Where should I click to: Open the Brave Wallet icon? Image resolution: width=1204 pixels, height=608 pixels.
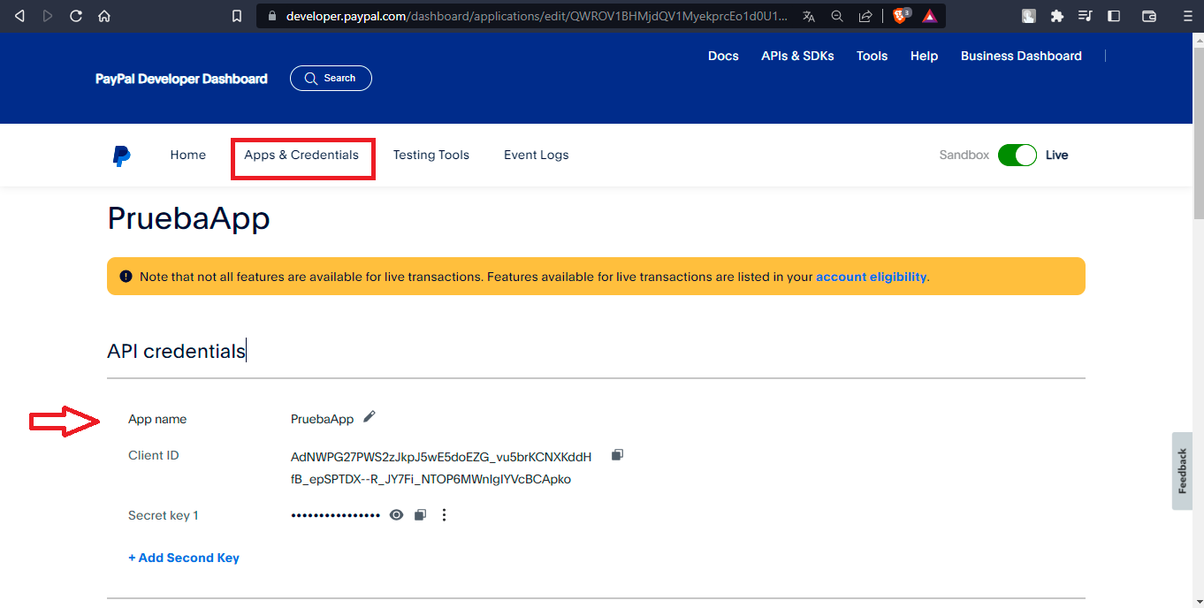pyautogui.click(x=1149, y=16)
